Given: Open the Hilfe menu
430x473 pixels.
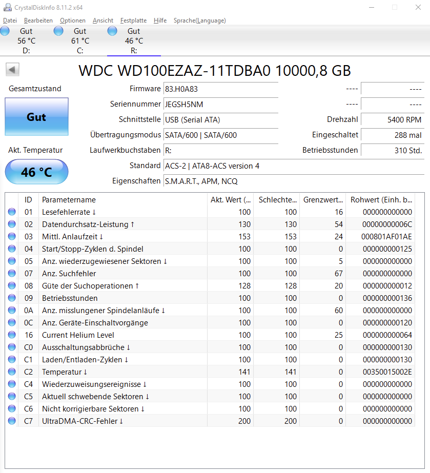Looking at the screenshot, I should (x=160, y=20).
